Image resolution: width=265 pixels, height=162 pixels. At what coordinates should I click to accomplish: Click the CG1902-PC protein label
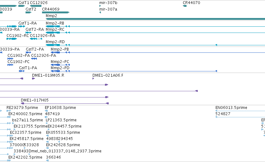point(18,62)
